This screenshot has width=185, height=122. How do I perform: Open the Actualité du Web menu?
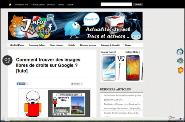point(22,5)
